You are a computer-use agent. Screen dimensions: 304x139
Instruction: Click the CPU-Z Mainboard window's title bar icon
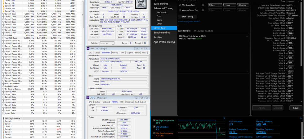click(x=88, y=48)
